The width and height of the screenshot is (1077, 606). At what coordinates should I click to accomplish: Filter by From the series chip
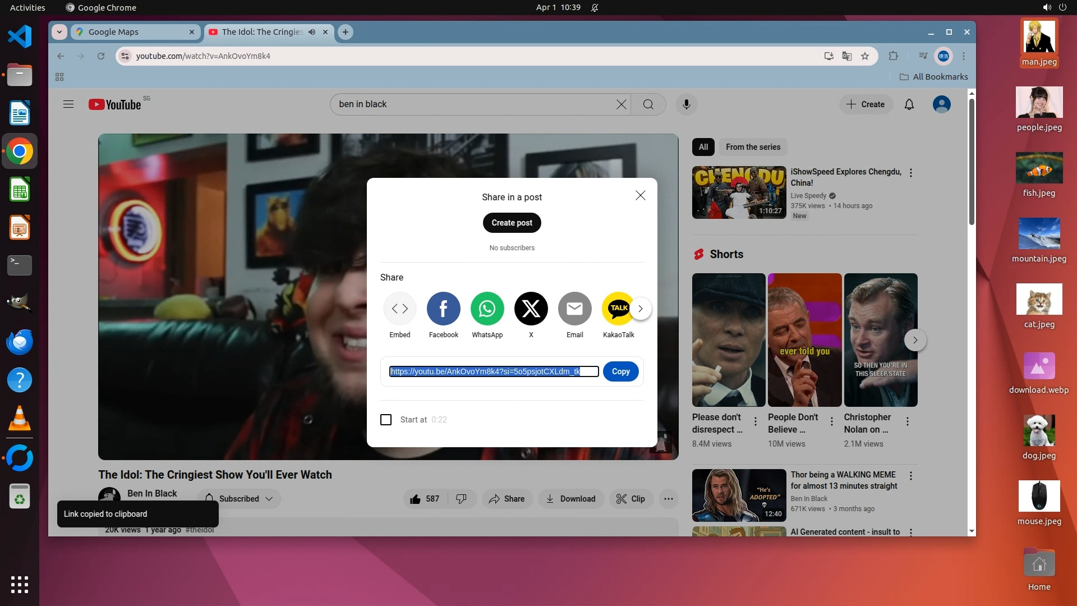pyautogui.click(x=753, y=147)
